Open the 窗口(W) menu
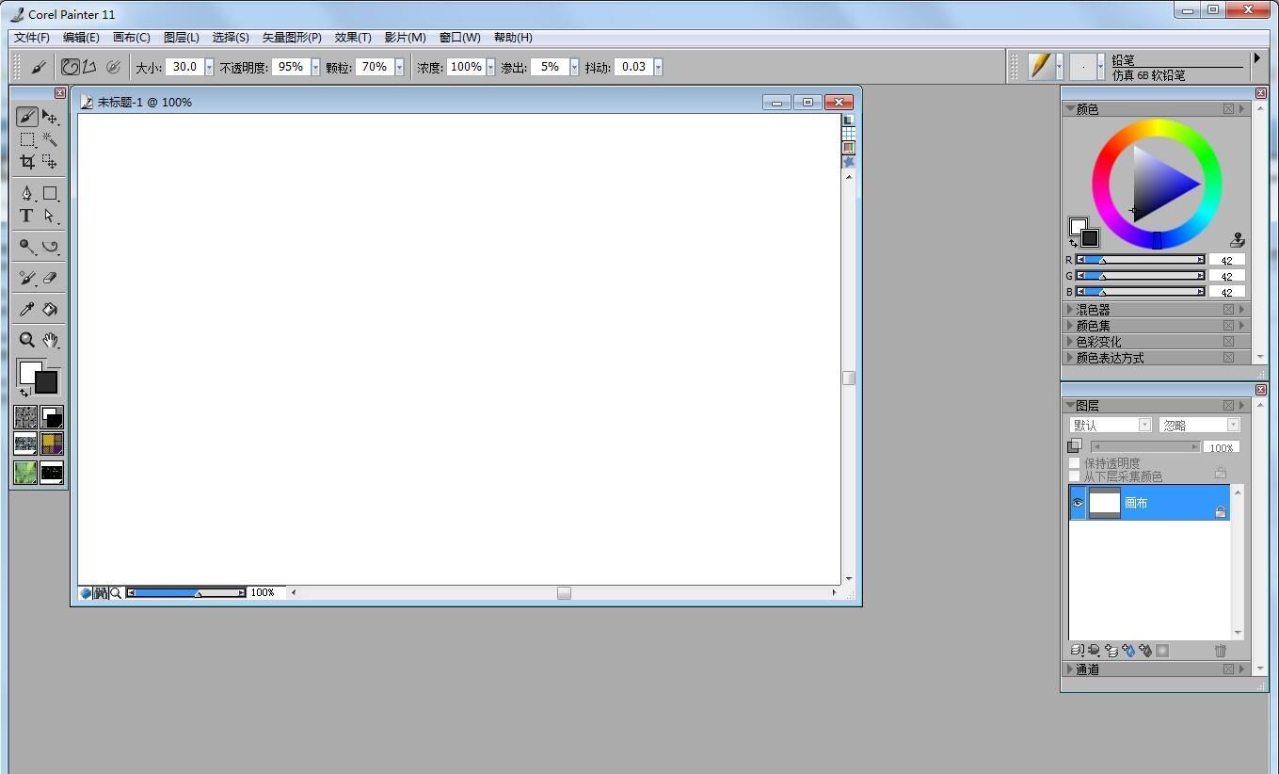This screenshot has height=774, width=1279. tap(459, 38)
